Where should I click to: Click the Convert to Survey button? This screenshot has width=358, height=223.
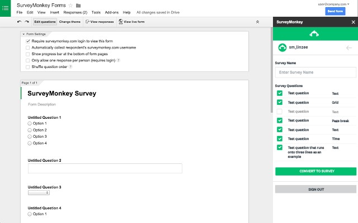tap(315, 171)
